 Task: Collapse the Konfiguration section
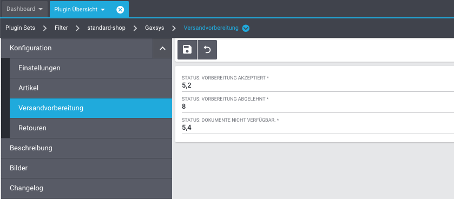(x=162, y=48)
